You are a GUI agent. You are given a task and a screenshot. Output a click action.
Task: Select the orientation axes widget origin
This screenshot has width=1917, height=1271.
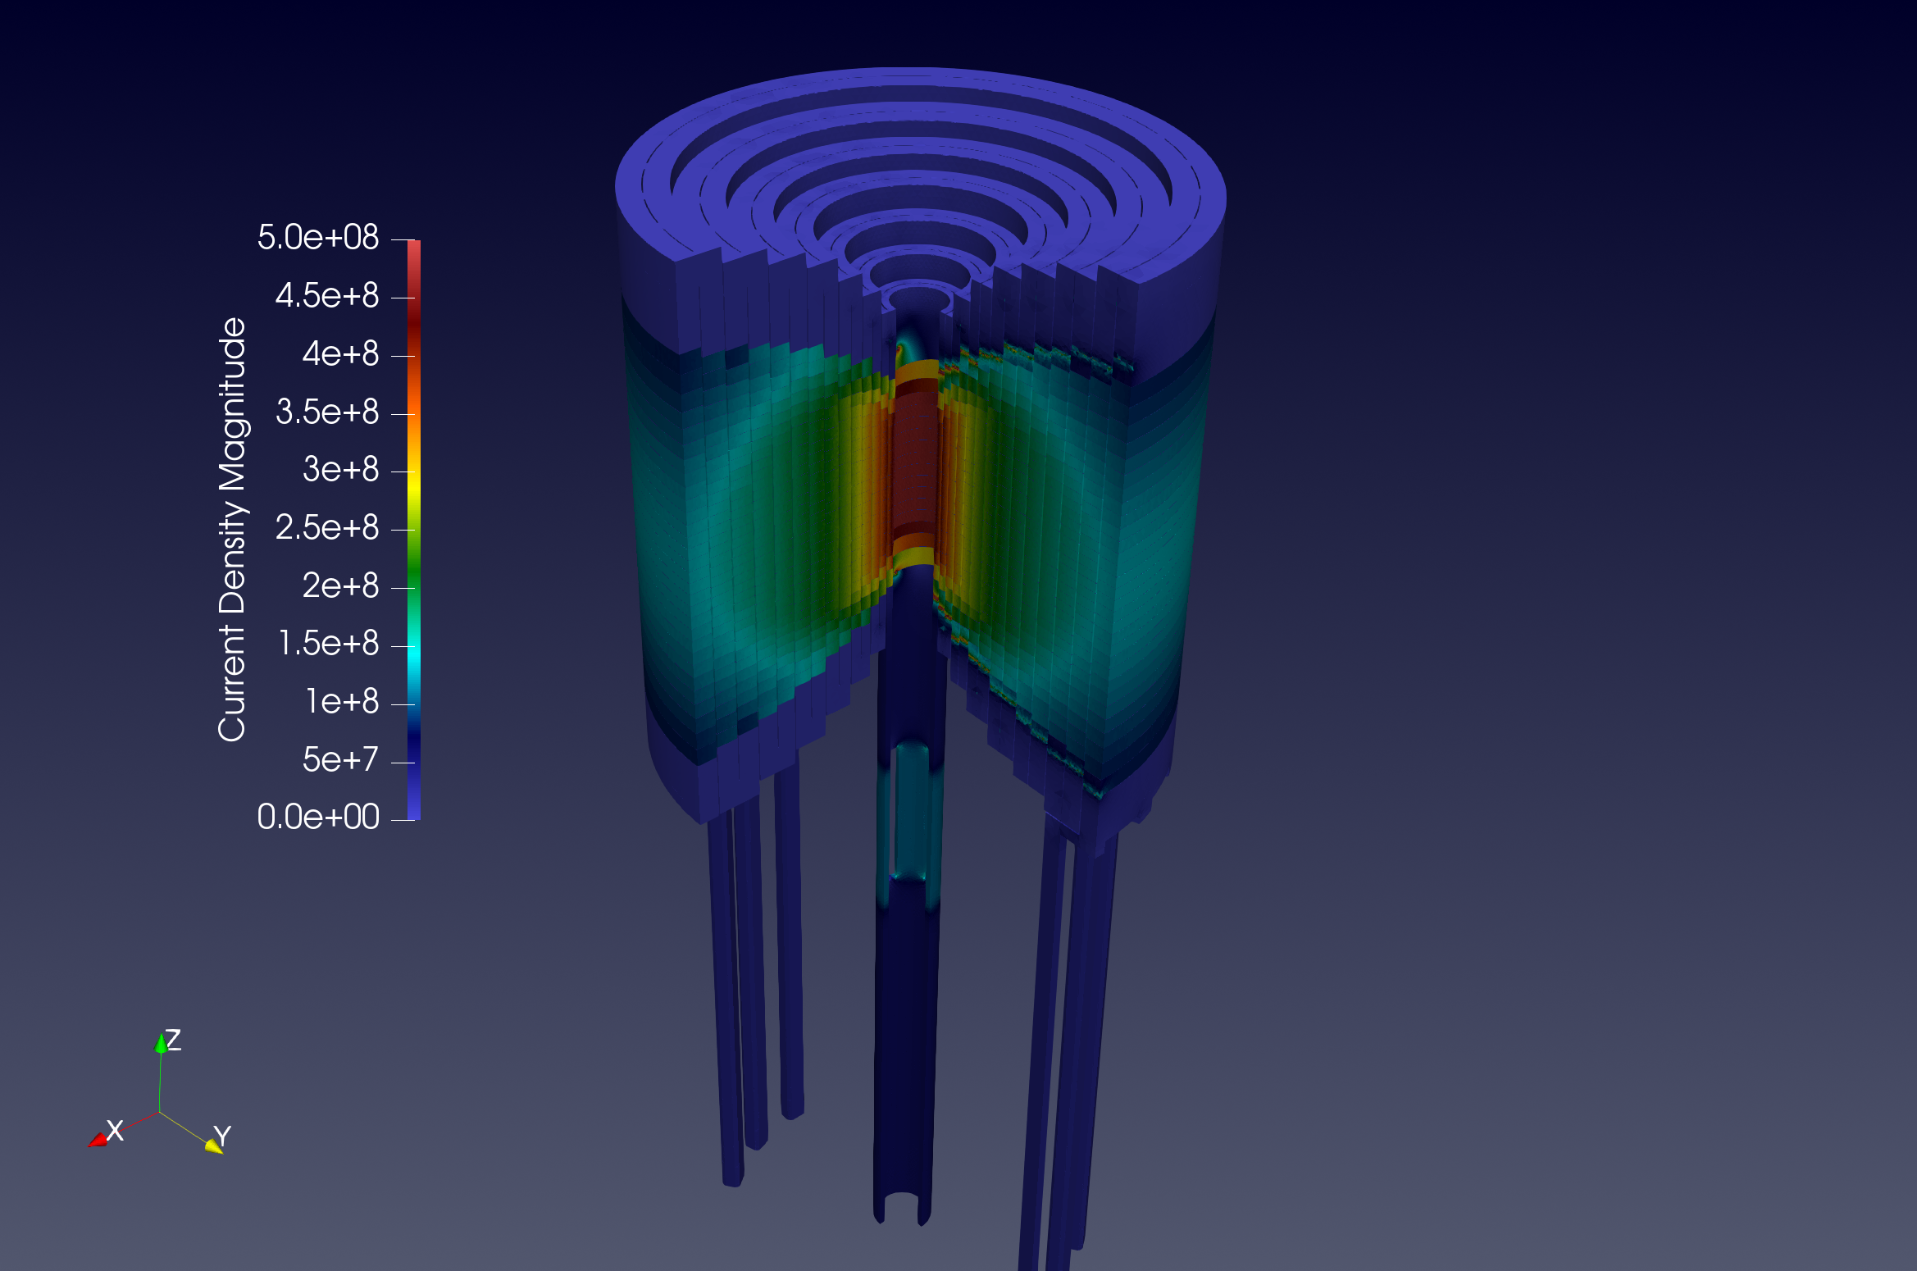[x=161, y=1113]
